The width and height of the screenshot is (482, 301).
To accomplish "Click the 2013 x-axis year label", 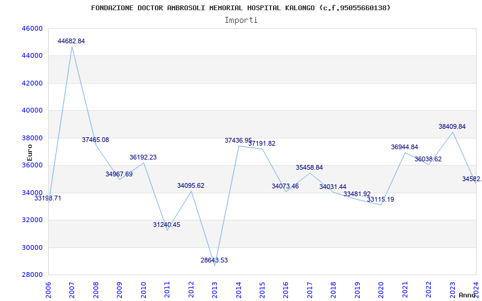I will pos(214,290).
